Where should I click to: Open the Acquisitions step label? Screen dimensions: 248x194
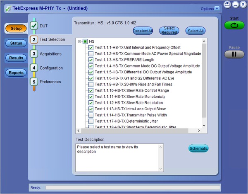pos(50,54)
